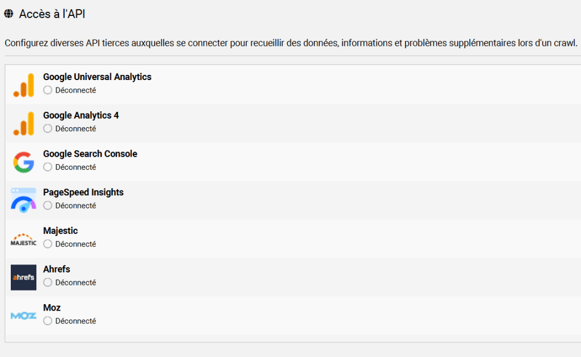
Task: Click the PageSpeed Insights speedometer icon
Action: click(23, 199)
